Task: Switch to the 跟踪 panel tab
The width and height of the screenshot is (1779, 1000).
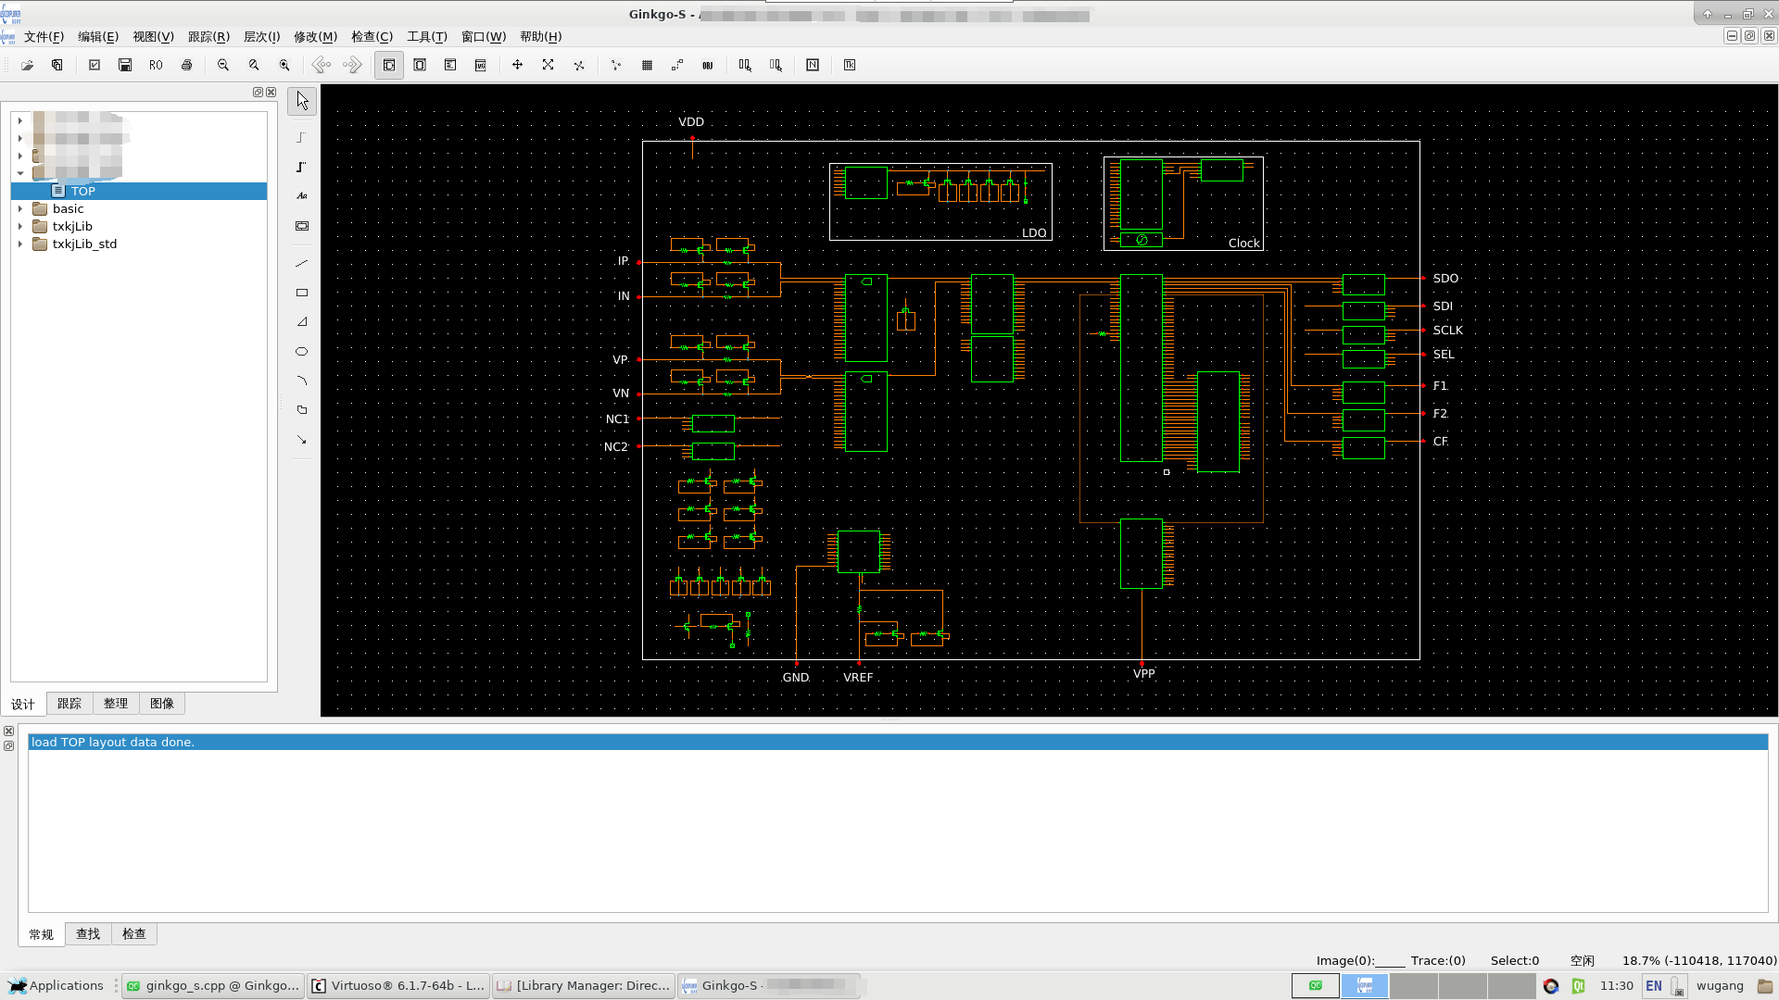Action: [69, 704]
